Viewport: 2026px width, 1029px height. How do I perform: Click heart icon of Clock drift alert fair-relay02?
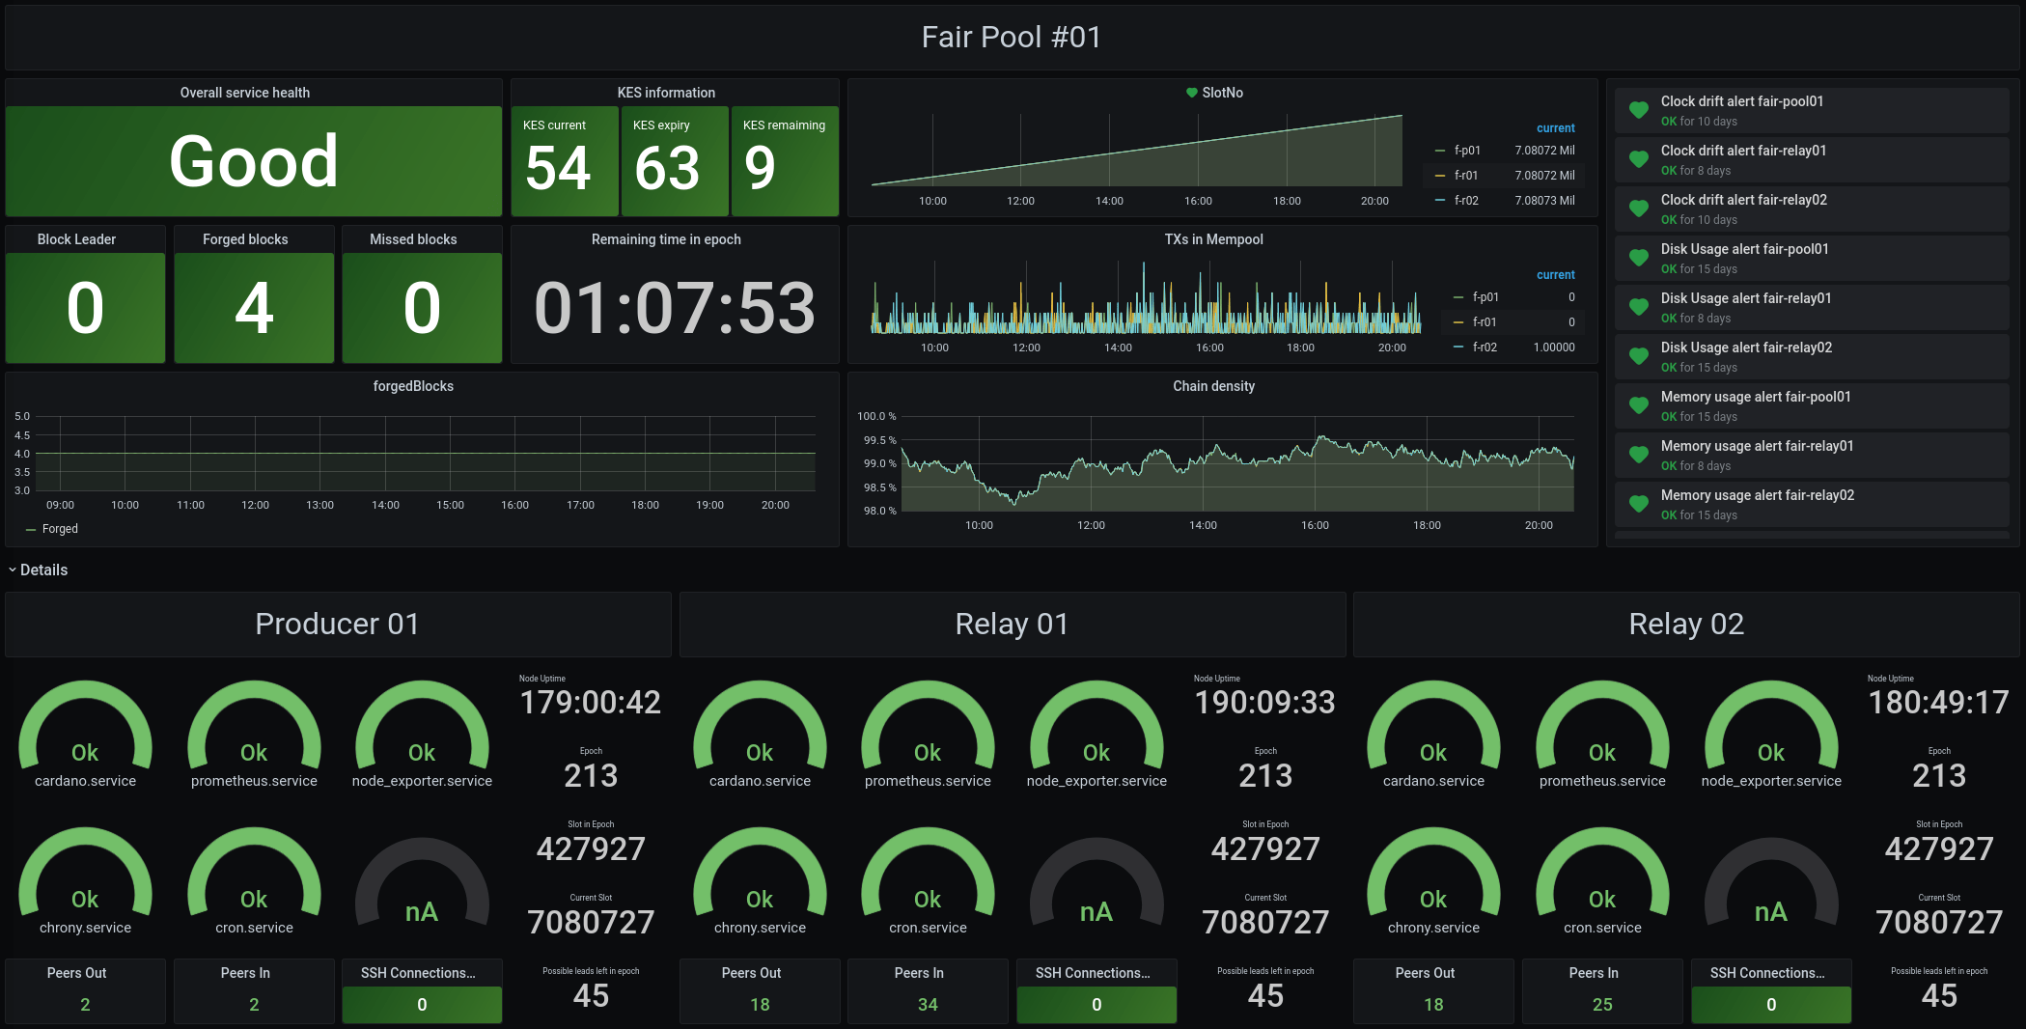(x=1638, y=209)
